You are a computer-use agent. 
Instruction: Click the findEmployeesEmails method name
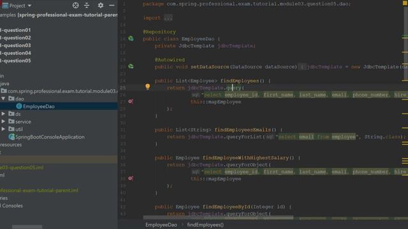tap(242, 130)
